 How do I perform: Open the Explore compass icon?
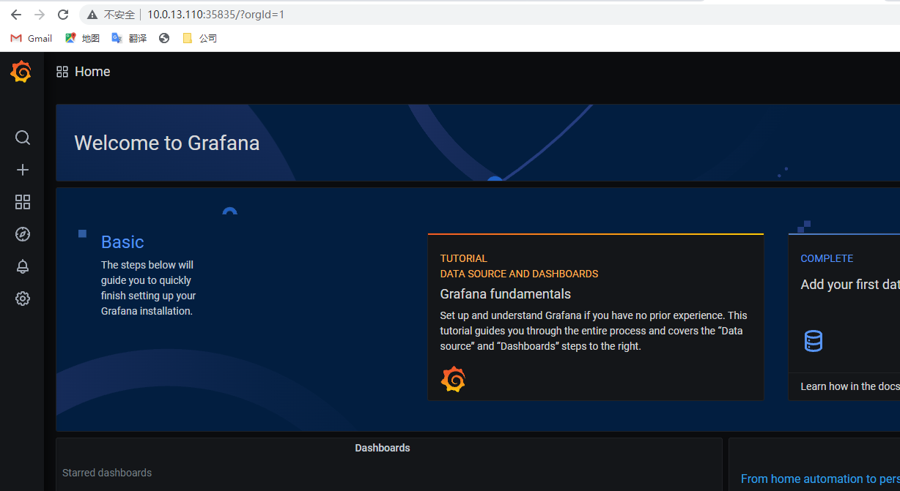coord(23,234)
